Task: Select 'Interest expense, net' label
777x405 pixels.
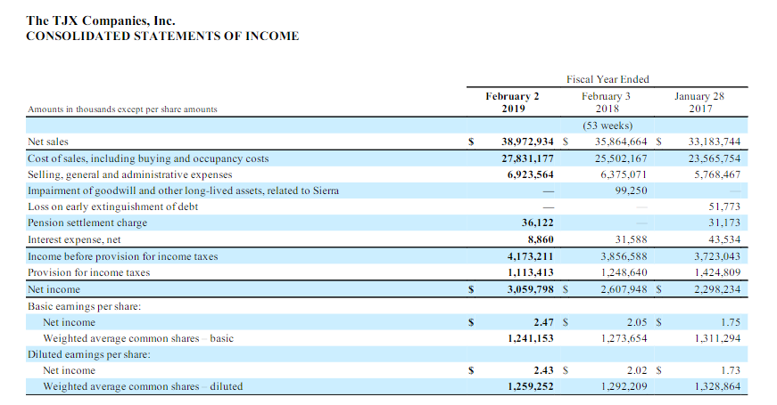Action: click(74, 239)
